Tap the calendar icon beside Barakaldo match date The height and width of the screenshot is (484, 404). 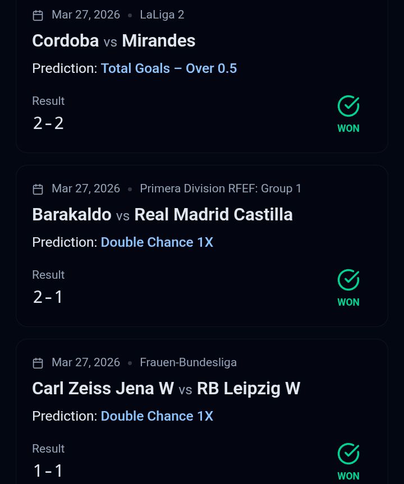pos(38,189)
